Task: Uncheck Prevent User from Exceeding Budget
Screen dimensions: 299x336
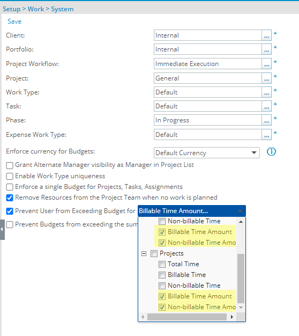Action: [x=10, y=211]
